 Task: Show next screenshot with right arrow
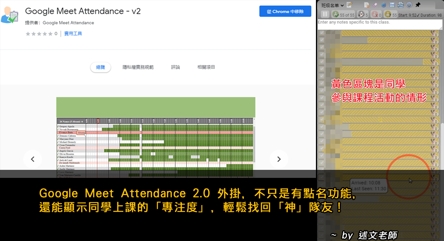coord(279,160)
